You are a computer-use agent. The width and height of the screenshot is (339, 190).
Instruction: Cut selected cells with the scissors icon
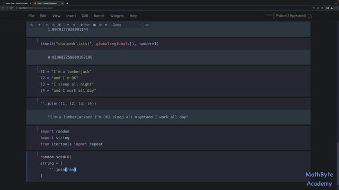[x=47, y=25]
